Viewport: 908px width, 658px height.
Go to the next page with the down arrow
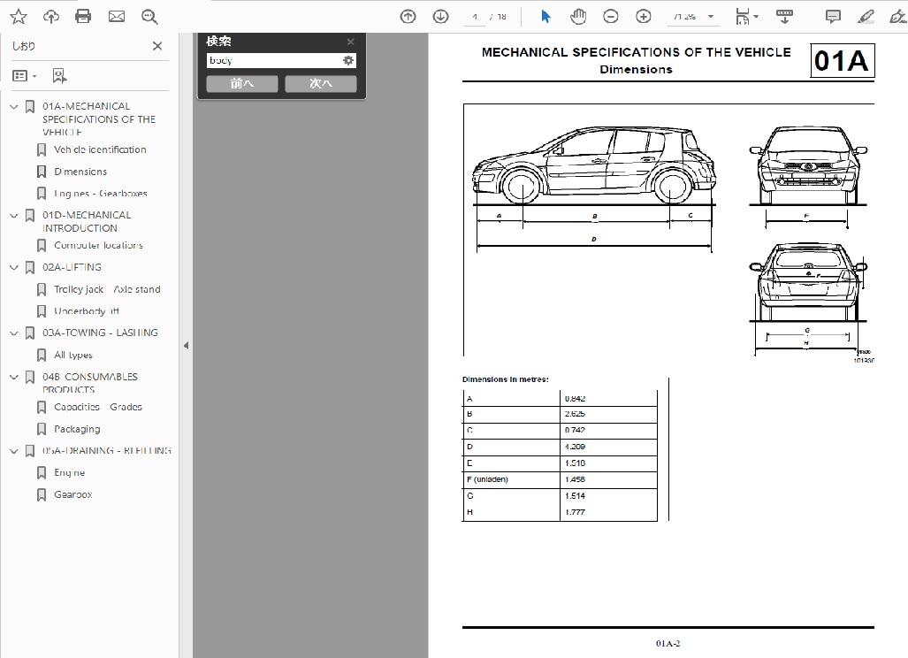[440, 17]
